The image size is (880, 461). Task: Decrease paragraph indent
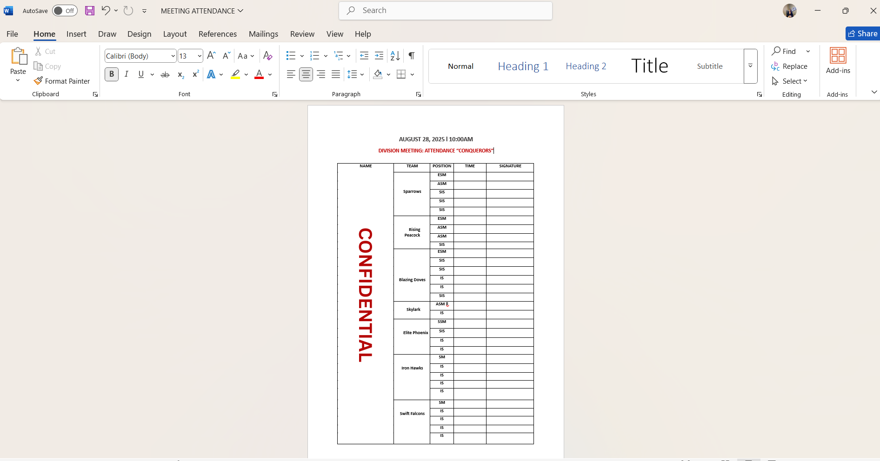pos(364,56)
